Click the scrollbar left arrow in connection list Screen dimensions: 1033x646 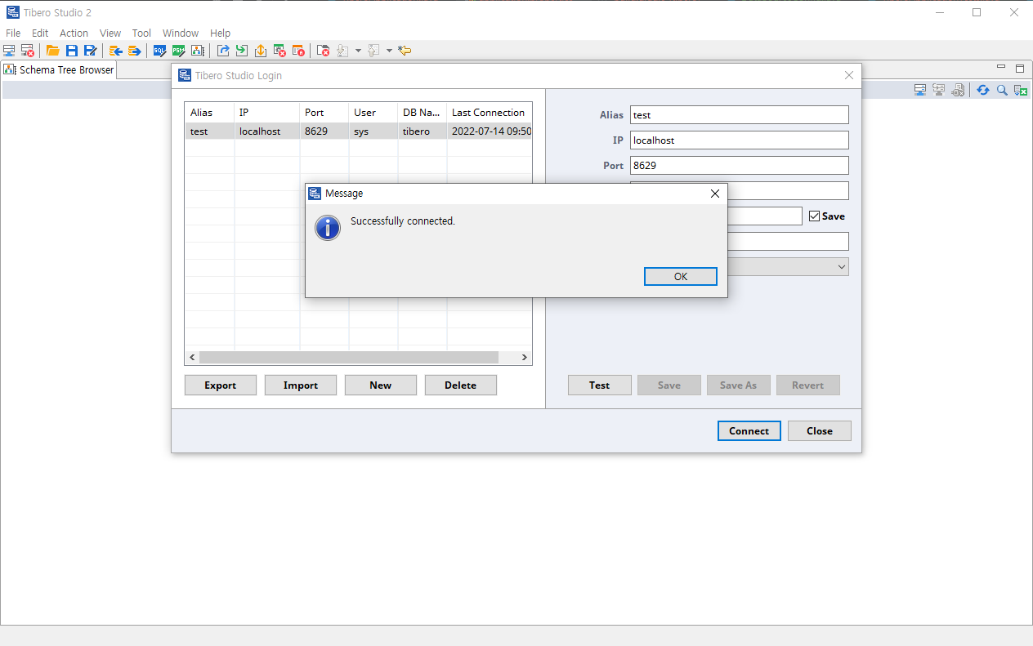(193, 358)
